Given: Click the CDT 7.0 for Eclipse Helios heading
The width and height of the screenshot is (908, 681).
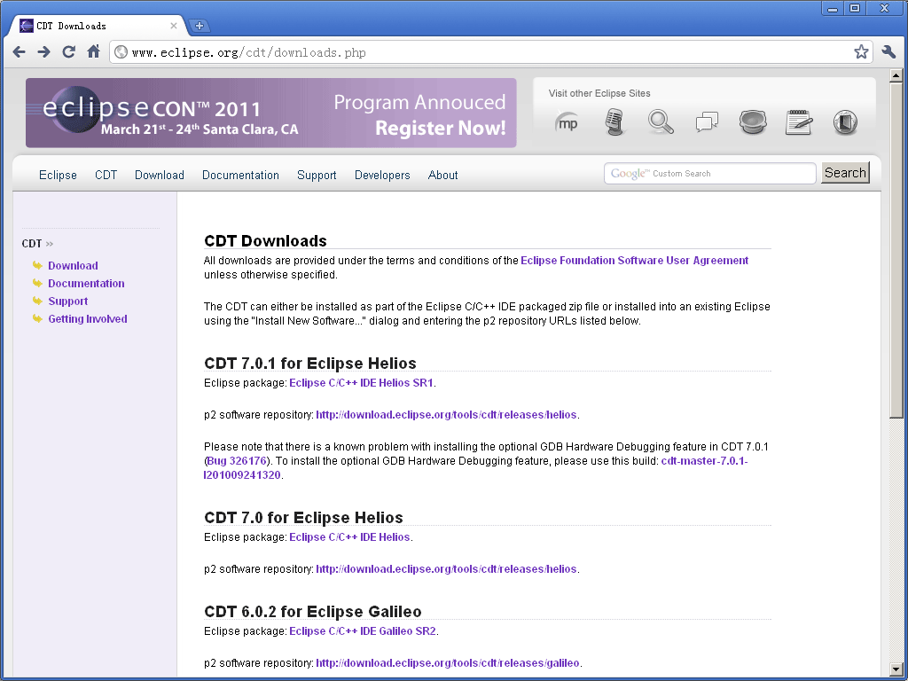Looking at the screenshot, I should (303, 517).
